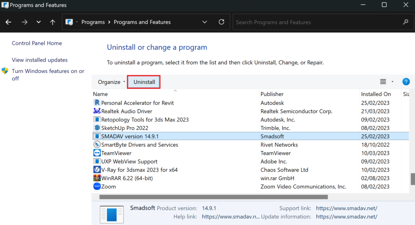Screen dimensions: 415x225
Task: Sort by the Installed On column header
Action: coord(376,94)
